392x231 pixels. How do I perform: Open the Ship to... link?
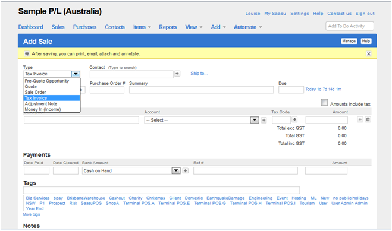[x=199, y=74]
